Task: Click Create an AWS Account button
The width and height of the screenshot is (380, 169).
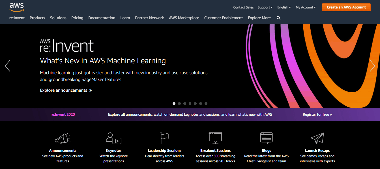Action: (x=346, y=7)
